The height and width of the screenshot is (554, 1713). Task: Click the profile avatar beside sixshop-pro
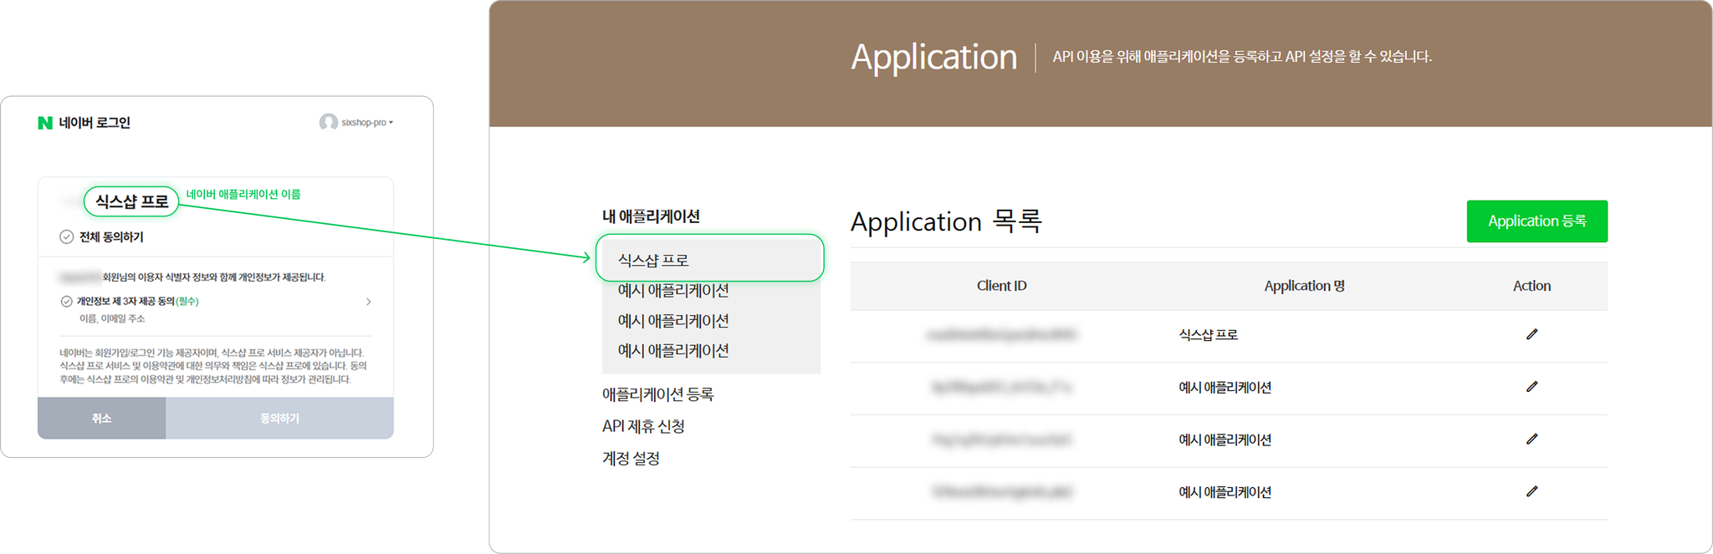click(328, 123)
